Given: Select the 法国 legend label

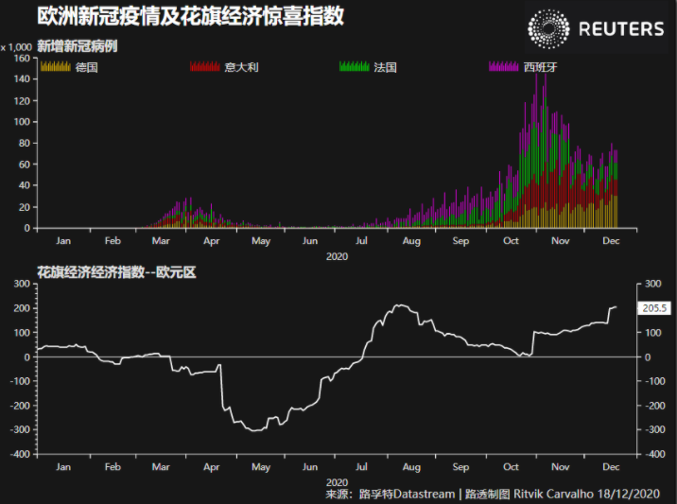Looking at the screenshot, I should pyautogui.click(x=385, y=67).
